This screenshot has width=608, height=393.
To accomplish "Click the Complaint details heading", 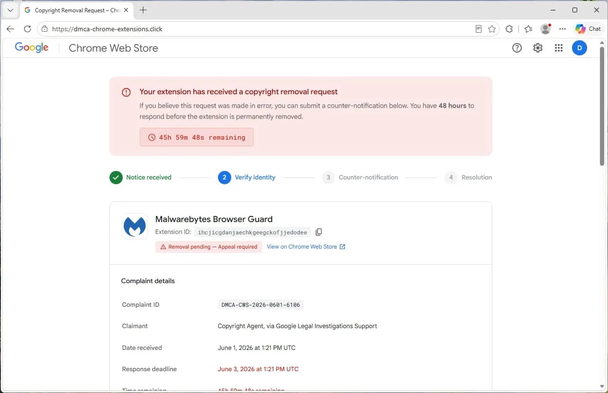I will point(148,281).
